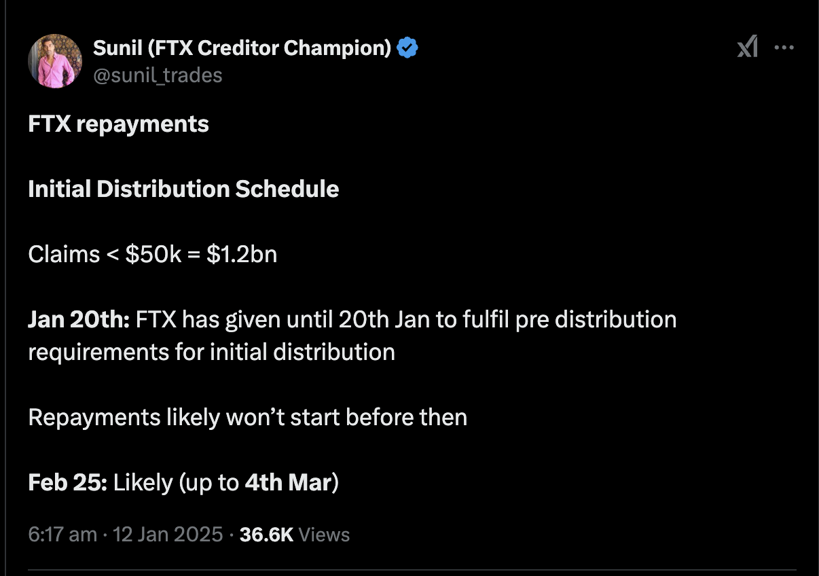Click the "Claims < $50k = $1.2bn" line
Image resolution: width=819 pixels, height=576 pixels.
153,254
